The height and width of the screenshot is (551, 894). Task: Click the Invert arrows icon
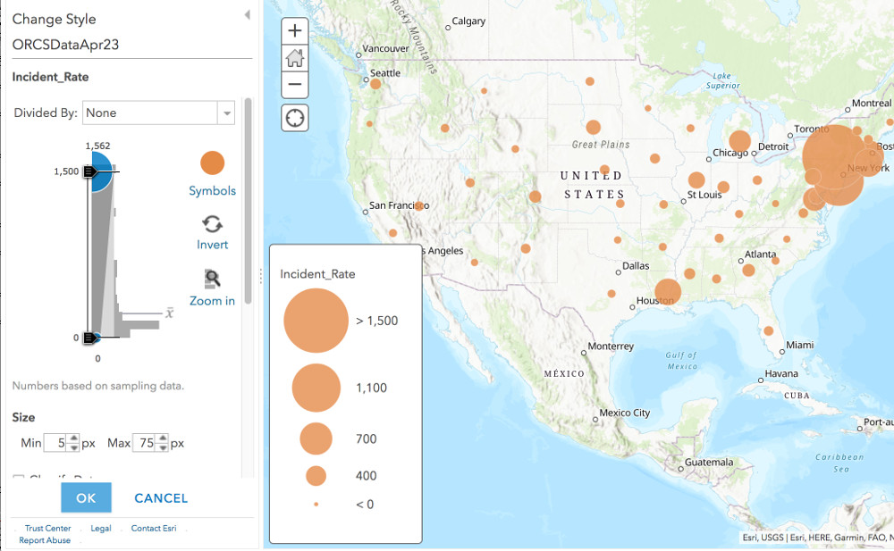pyautogui.click(x=212, y=224)
